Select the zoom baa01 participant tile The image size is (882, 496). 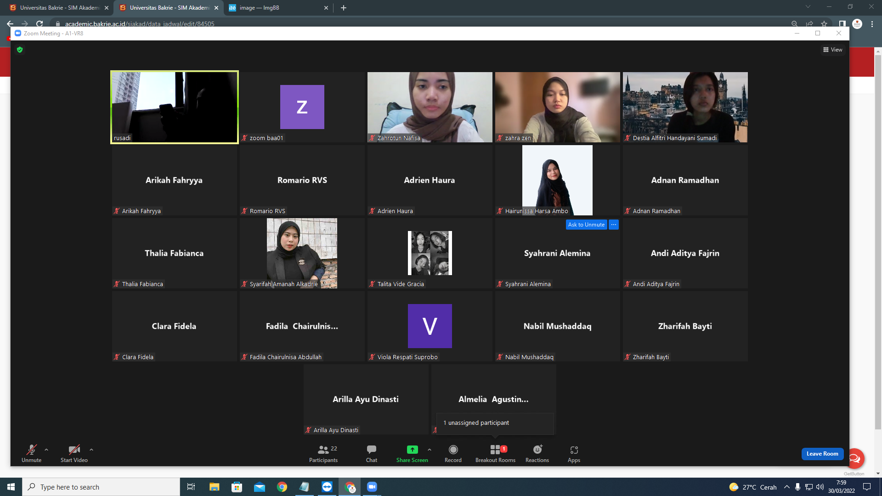[x=302, y=107]
